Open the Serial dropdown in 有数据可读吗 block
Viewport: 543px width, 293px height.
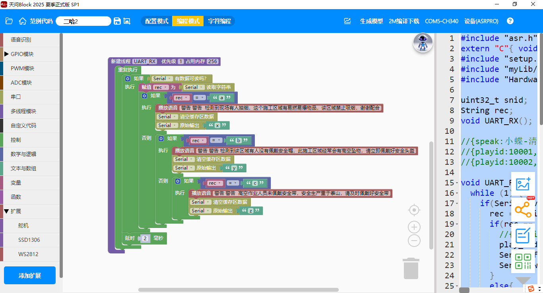[x=162, y=79]
